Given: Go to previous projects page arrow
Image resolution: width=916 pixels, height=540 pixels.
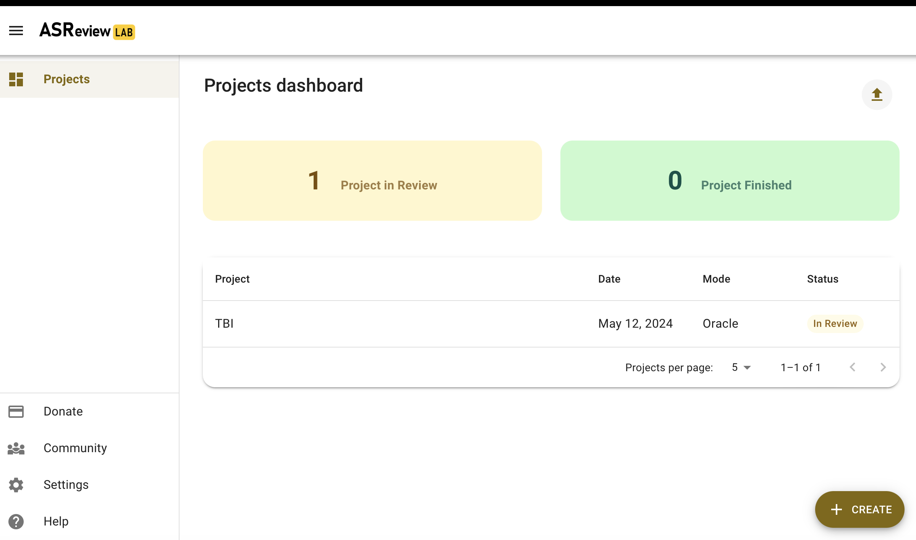Looking at the screenshot, I should coord(853,367).
